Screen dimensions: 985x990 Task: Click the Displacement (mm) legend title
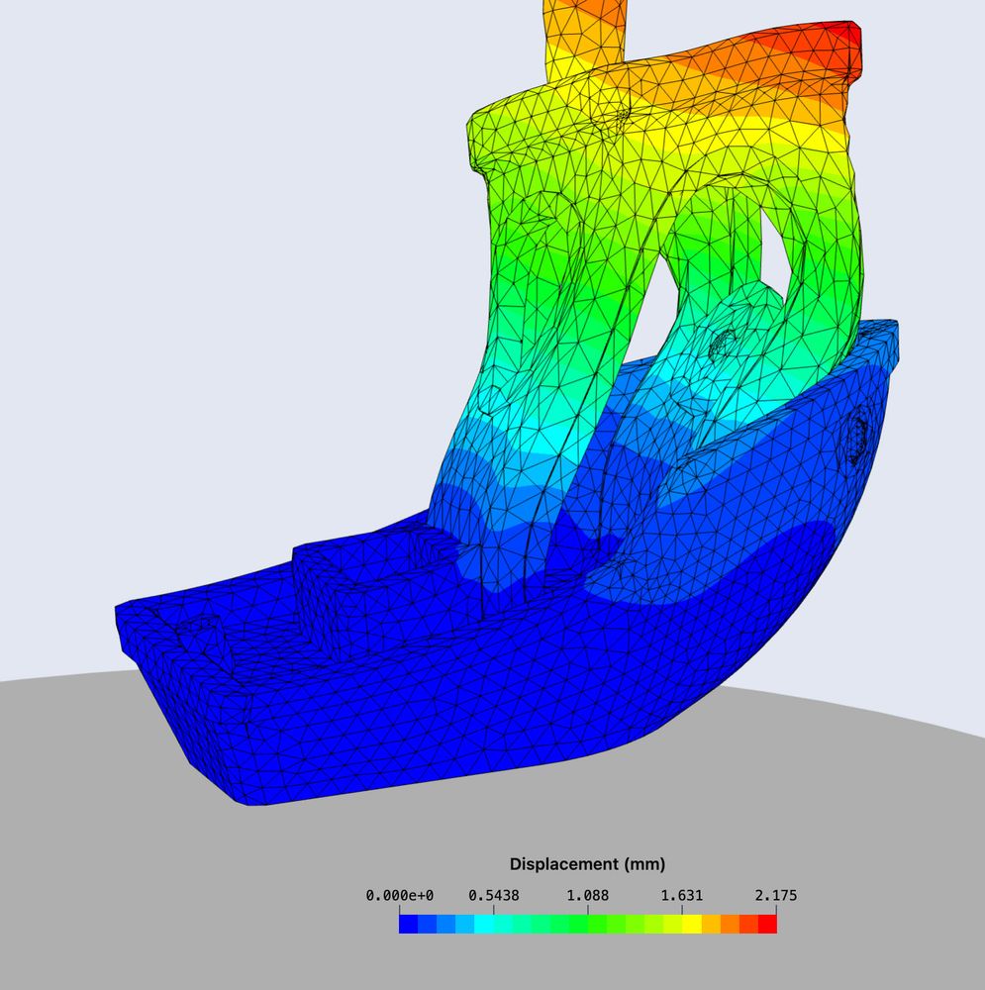587,863
